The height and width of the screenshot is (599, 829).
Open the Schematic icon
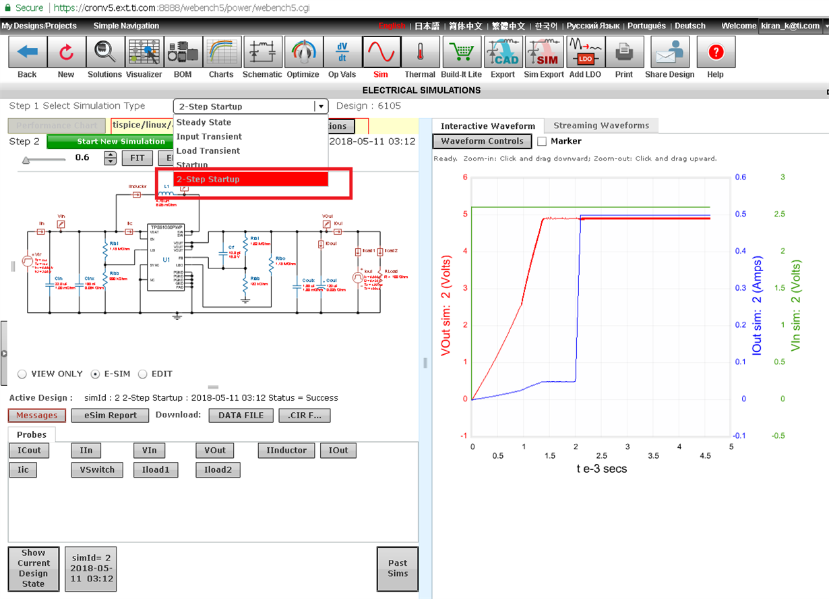(x=263, y=53)
